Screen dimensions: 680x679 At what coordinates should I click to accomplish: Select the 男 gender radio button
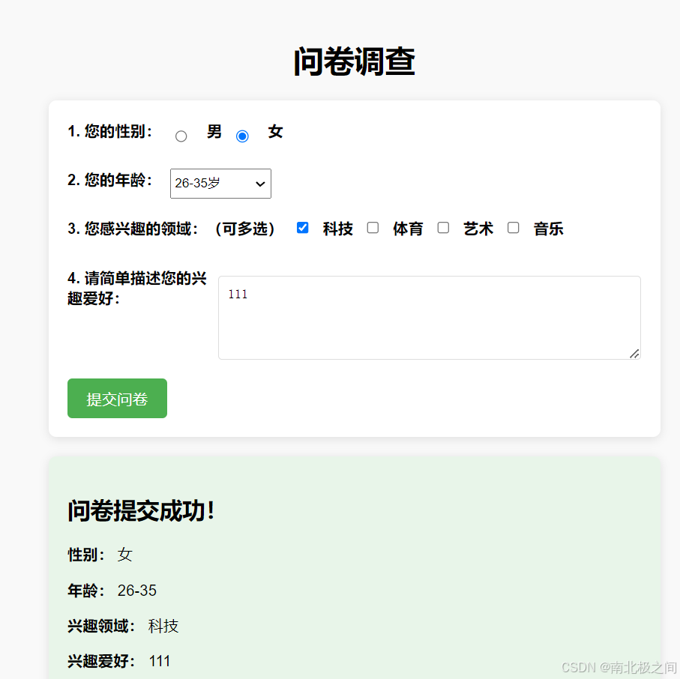point(181,136)
